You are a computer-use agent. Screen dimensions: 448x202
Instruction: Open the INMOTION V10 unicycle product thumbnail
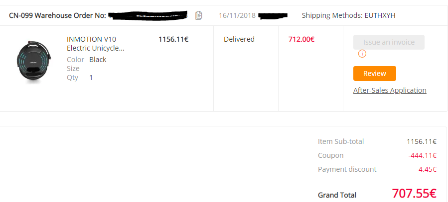point(34,61)
